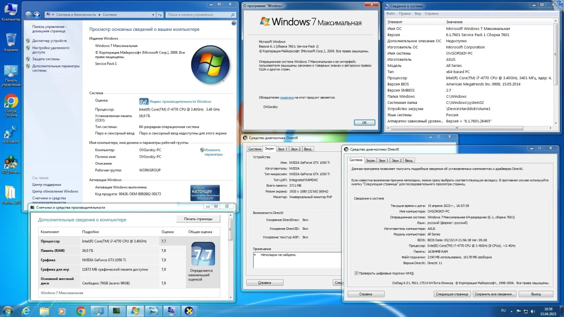The height and width of the screenshot is (317, 564).
Task: Open the address bar history dropdown
Action: [x=153, y=15]
